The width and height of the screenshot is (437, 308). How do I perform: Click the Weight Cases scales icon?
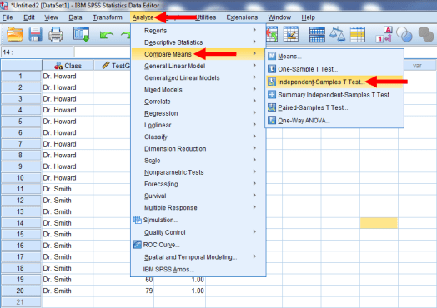[x=337, y=34]
